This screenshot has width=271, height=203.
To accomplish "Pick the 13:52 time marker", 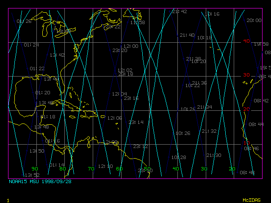I will [x=32, y=175].
